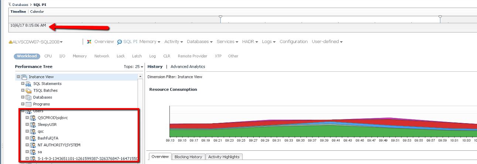Open the Advanced Analytics view
The height and width of the screenshot is (164, 477).
point(188,67)
